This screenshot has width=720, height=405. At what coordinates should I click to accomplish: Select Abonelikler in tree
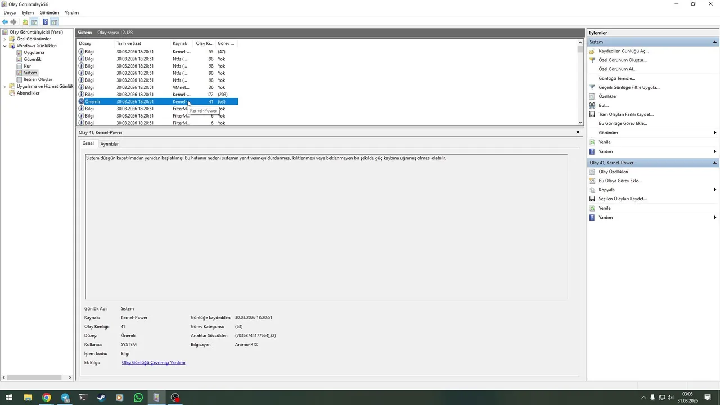pyautogui.click(x=28, y=93)
